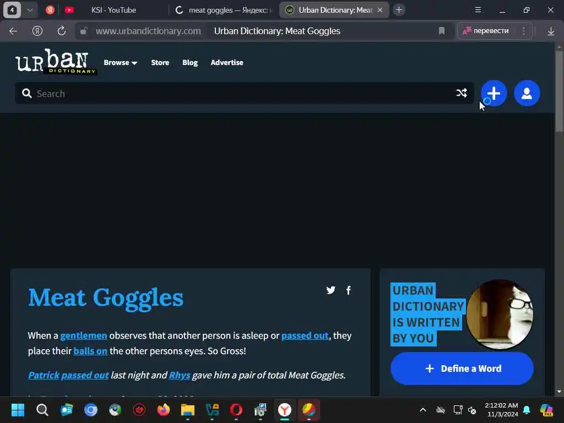
Task: Share definition via Twitter icon
Action: 330,290
